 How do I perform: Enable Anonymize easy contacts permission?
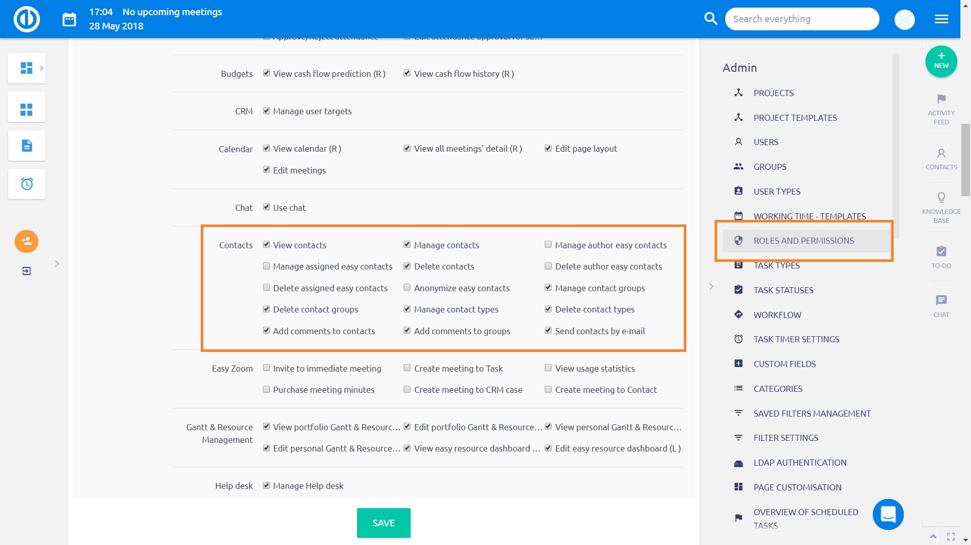point(407,287)
